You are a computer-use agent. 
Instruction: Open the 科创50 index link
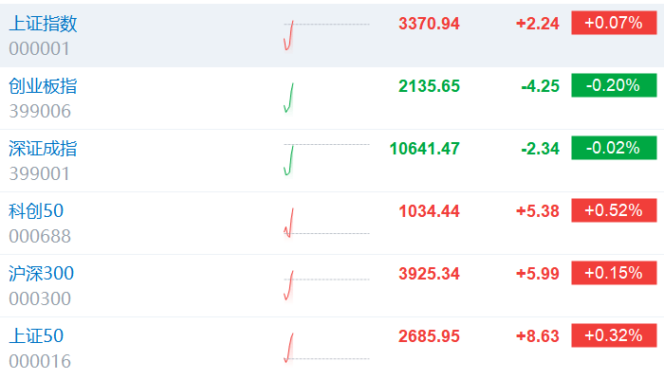(x=36, y=210)
